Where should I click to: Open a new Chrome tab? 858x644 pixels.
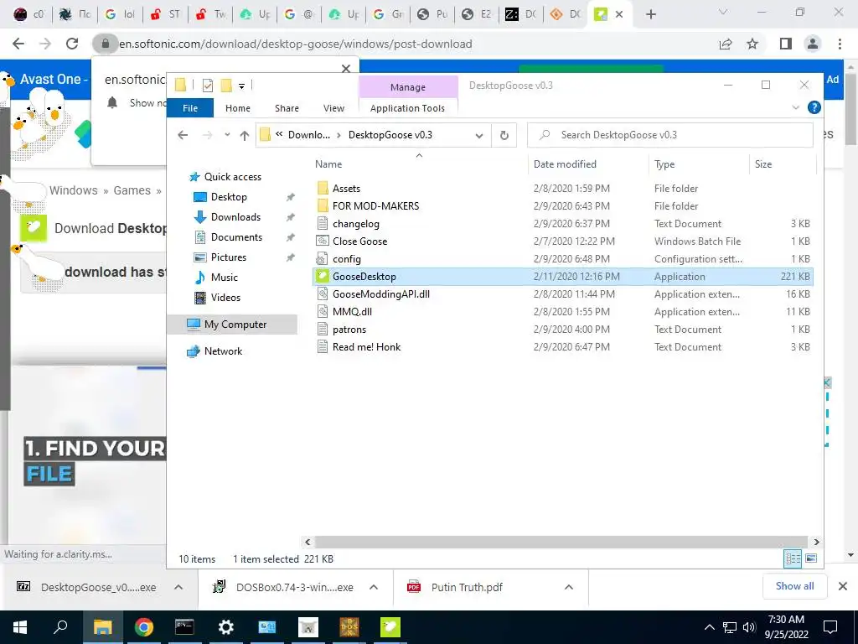point(650,14)
